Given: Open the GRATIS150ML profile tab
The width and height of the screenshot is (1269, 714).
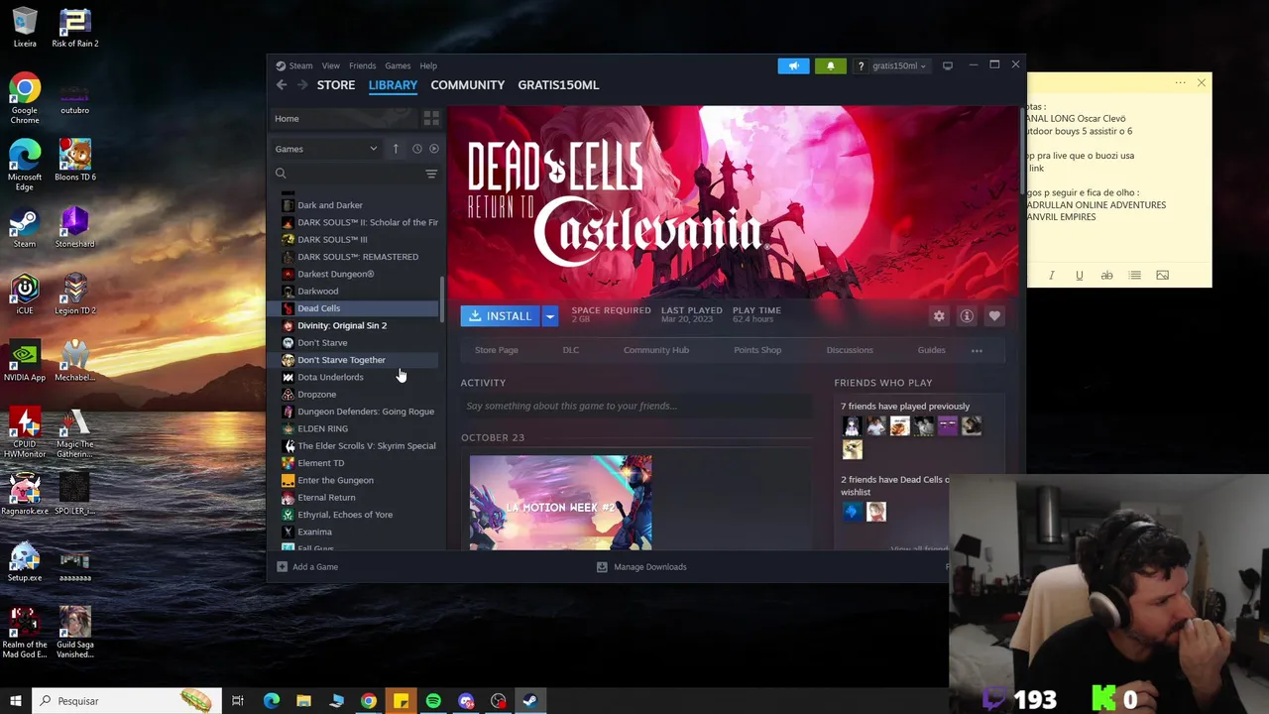Looking at the screenshot, I should 558,85.
